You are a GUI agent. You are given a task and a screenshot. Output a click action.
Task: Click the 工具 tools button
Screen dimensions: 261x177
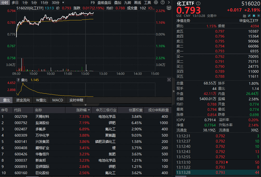(147, 3)
